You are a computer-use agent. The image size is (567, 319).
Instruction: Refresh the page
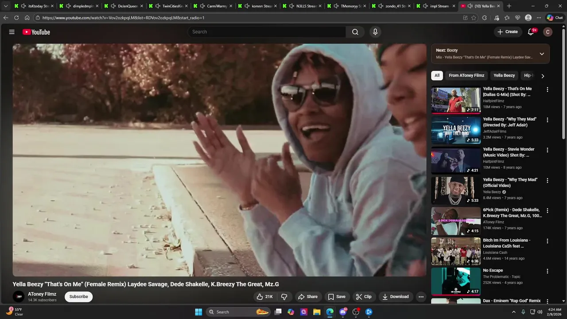click(16, 18)
